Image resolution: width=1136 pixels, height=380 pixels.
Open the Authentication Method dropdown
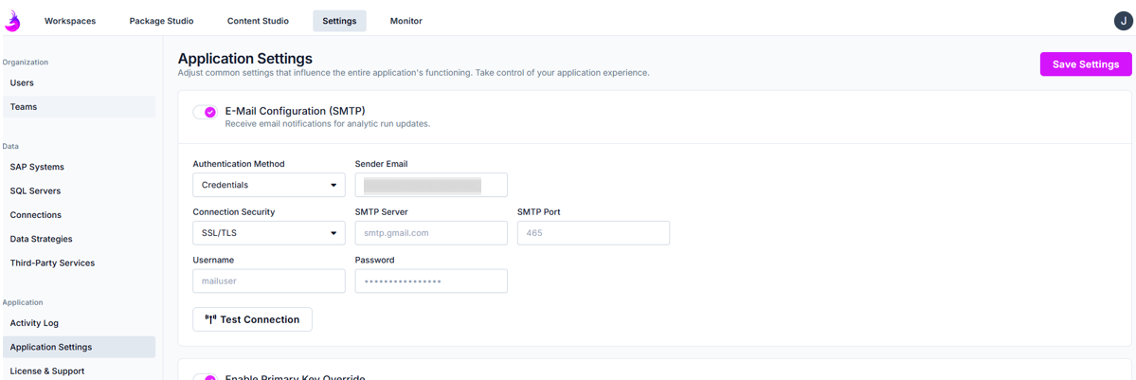point(268,185)
